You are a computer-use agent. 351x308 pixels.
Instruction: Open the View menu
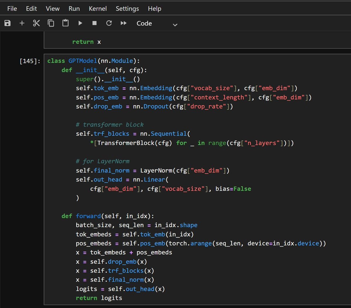53,9
